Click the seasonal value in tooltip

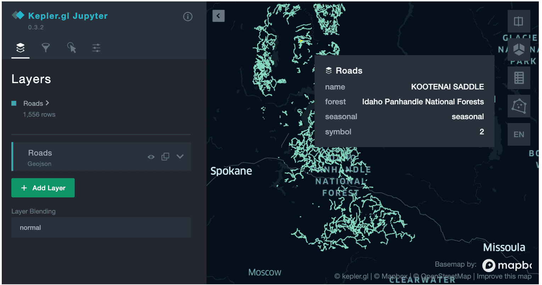(468, 117)
